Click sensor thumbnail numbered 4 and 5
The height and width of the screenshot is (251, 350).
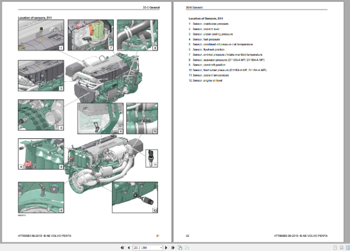coord(41,154)
